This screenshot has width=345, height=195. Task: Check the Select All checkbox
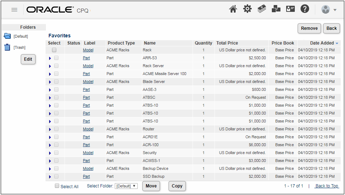point(57,186)
